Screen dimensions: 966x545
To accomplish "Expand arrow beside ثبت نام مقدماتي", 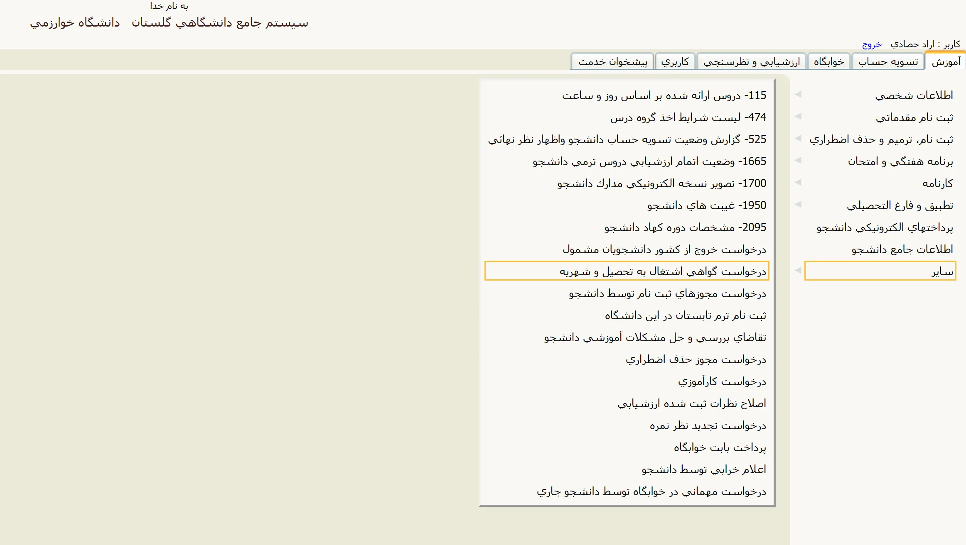I will [x=798, y=117].
